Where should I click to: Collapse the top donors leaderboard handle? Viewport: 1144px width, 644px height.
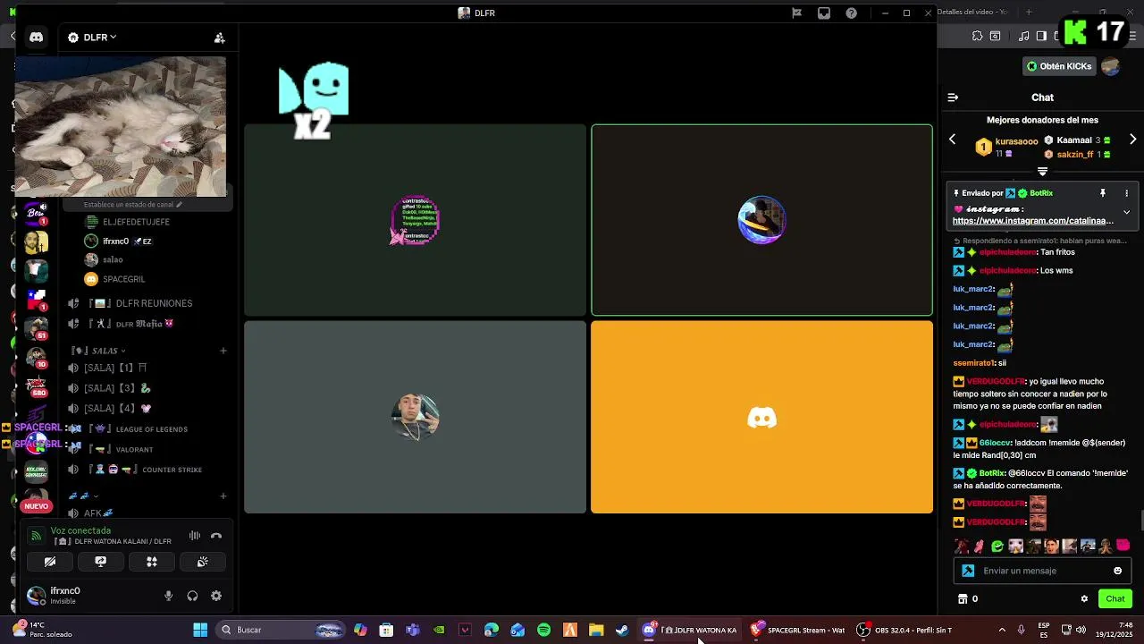(1042, 171)
